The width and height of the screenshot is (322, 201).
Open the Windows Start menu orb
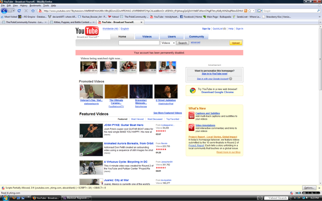pyautogui.click(x=5, y=198)
